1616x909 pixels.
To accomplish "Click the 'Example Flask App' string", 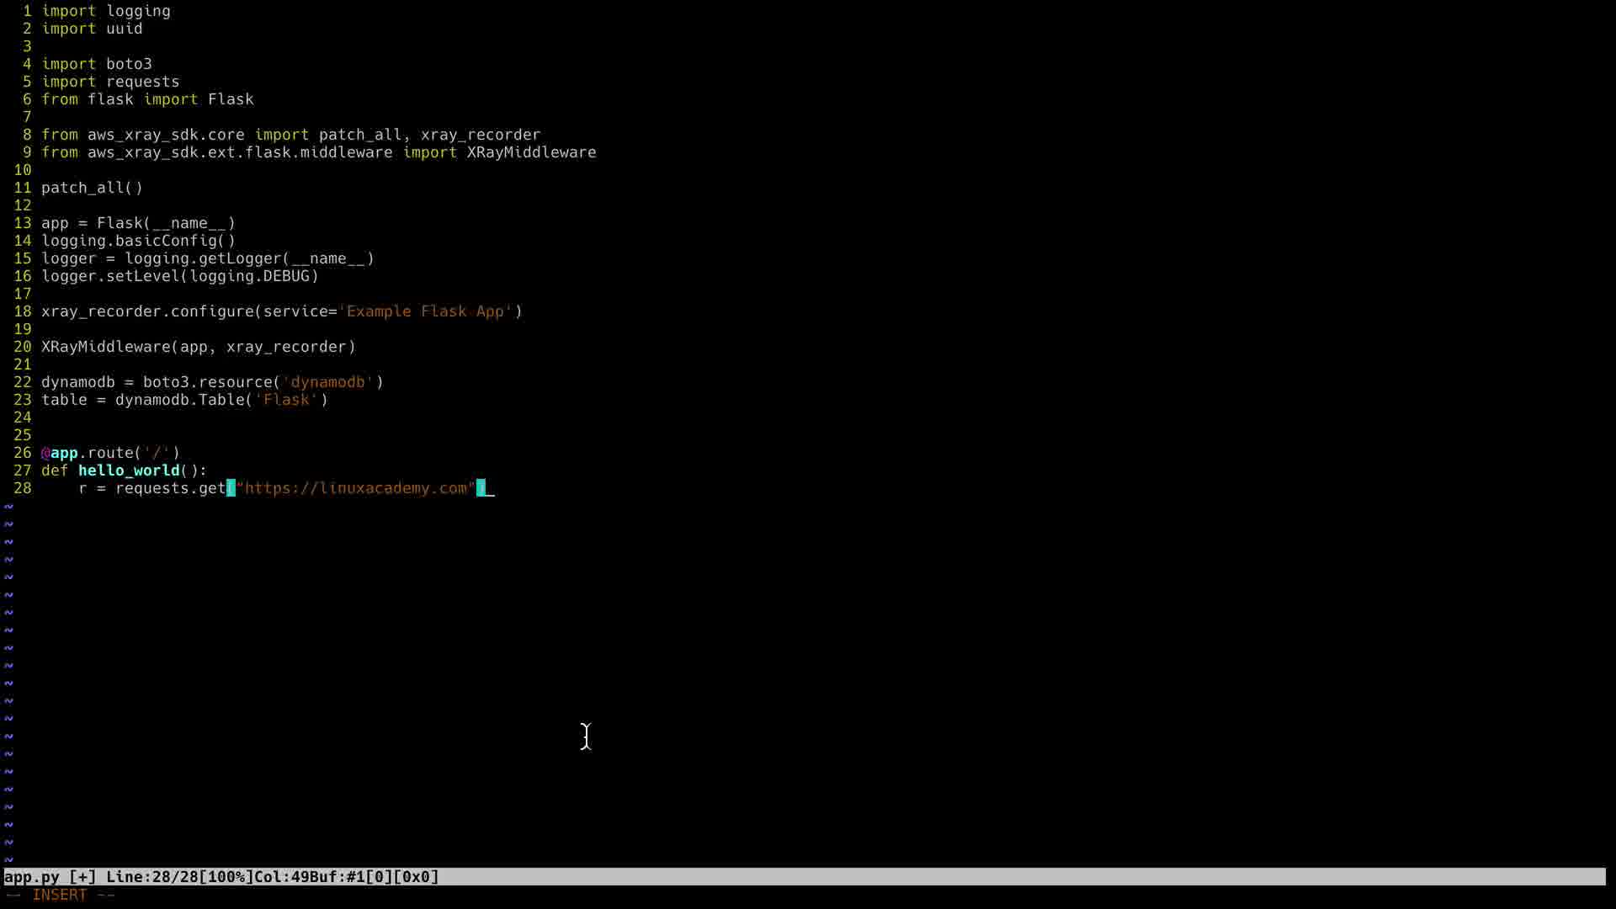I will tap(429, 311).
